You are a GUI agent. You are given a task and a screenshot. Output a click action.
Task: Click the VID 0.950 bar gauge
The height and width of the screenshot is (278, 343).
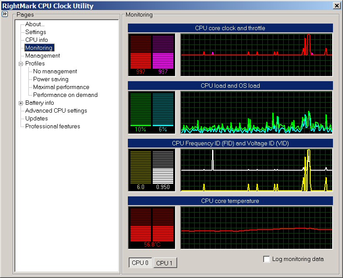pyautogui.click(x=163, y=167)
